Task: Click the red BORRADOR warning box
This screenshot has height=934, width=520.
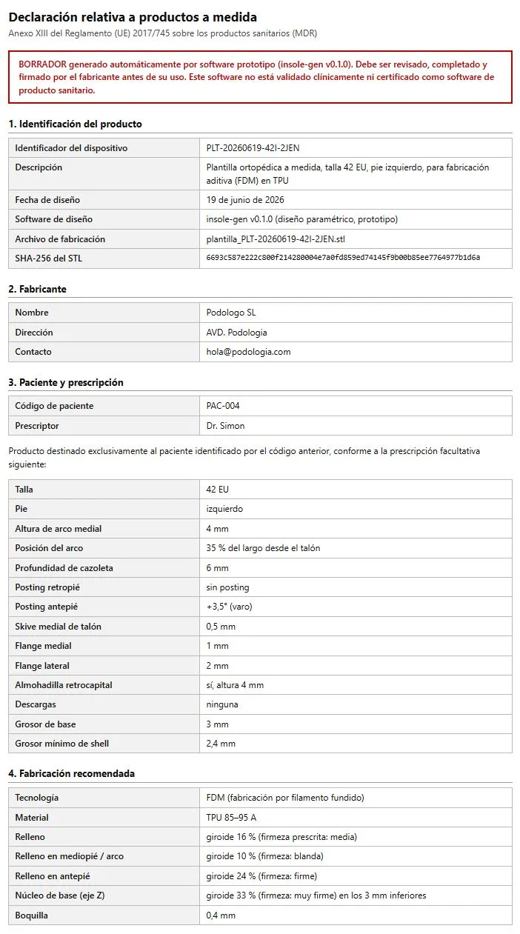Action: (x=260, y=77)
